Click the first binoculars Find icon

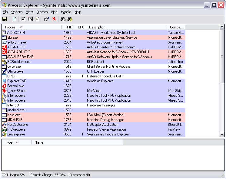tap(63, 19)
